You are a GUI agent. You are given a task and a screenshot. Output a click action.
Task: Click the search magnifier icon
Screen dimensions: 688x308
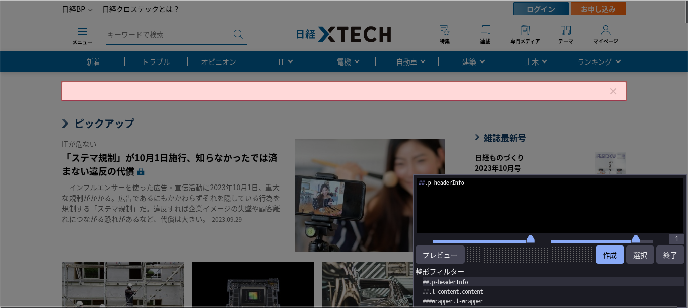pos(237,34)
